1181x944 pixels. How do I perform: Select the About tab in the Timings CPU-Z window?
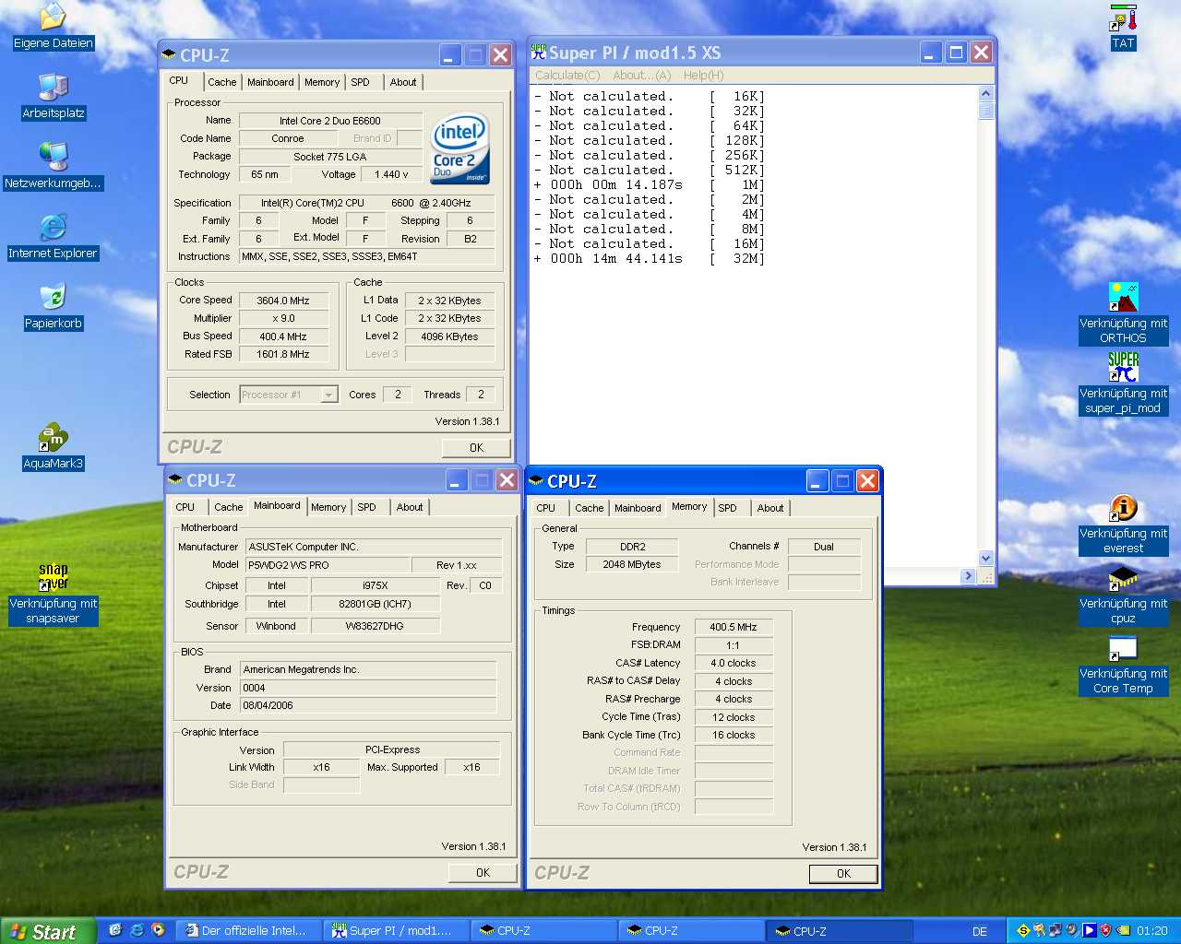[x=770, y=508]
